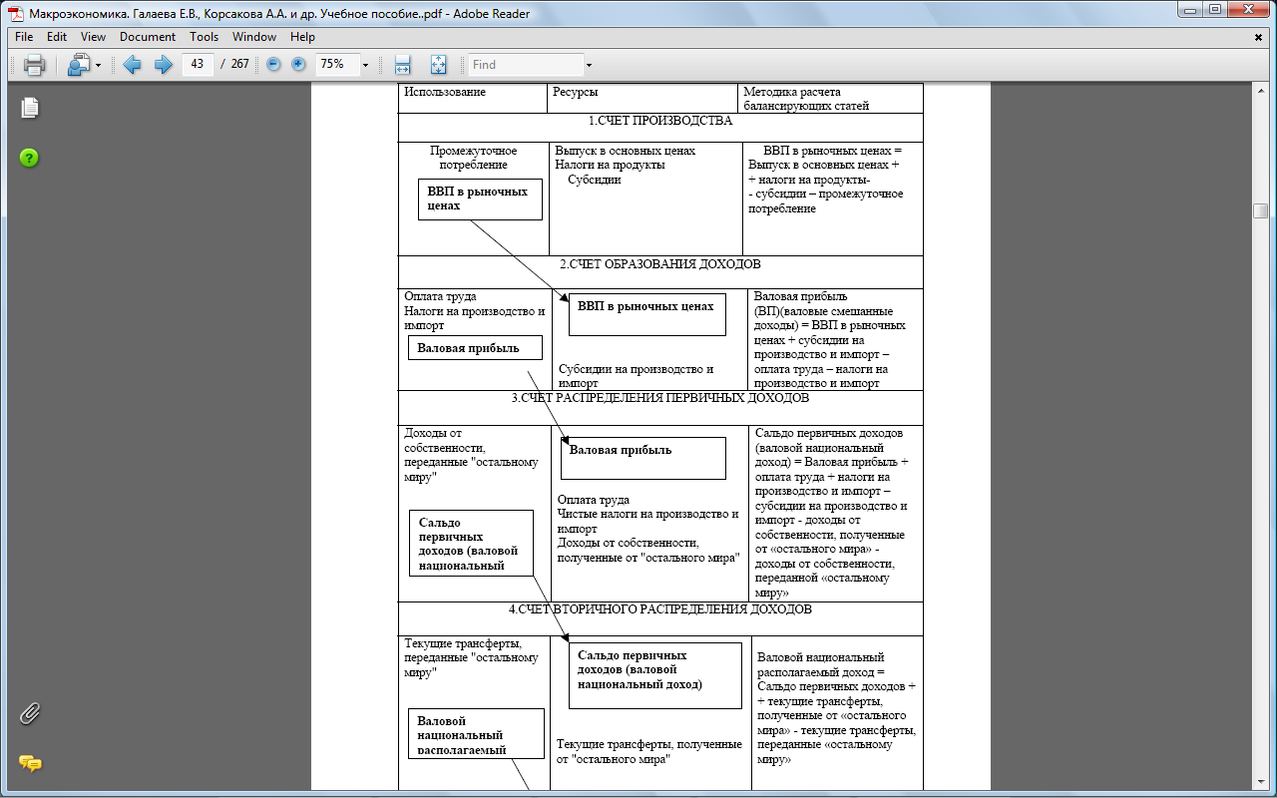Click heading '3.СЧЕТ РАСПРЕДЕЛЕНИЯ ПЕРВИЧНЫХ ДОХОДОВ'
The height and width of the screenshot is (798, 1277).
pos(660,397)
